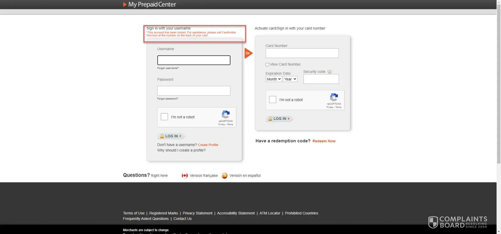Click 'Merchants are subject to change.' text
Viewport: 501px width, 234px height.
(x=146, y=230)
